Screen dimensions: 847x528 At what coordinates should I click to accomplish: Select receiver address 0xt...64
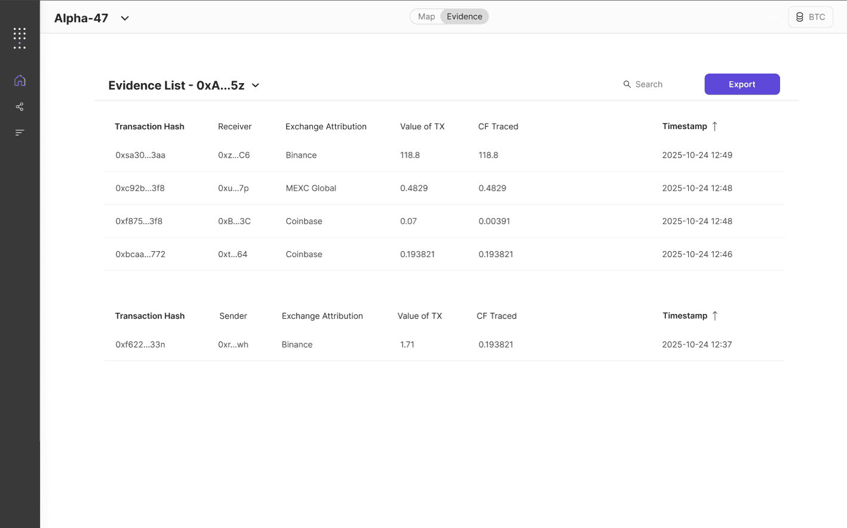click(232, 254)
